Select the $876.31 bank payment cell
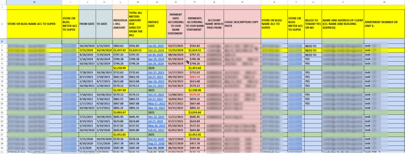 click(x=195, y=99)
